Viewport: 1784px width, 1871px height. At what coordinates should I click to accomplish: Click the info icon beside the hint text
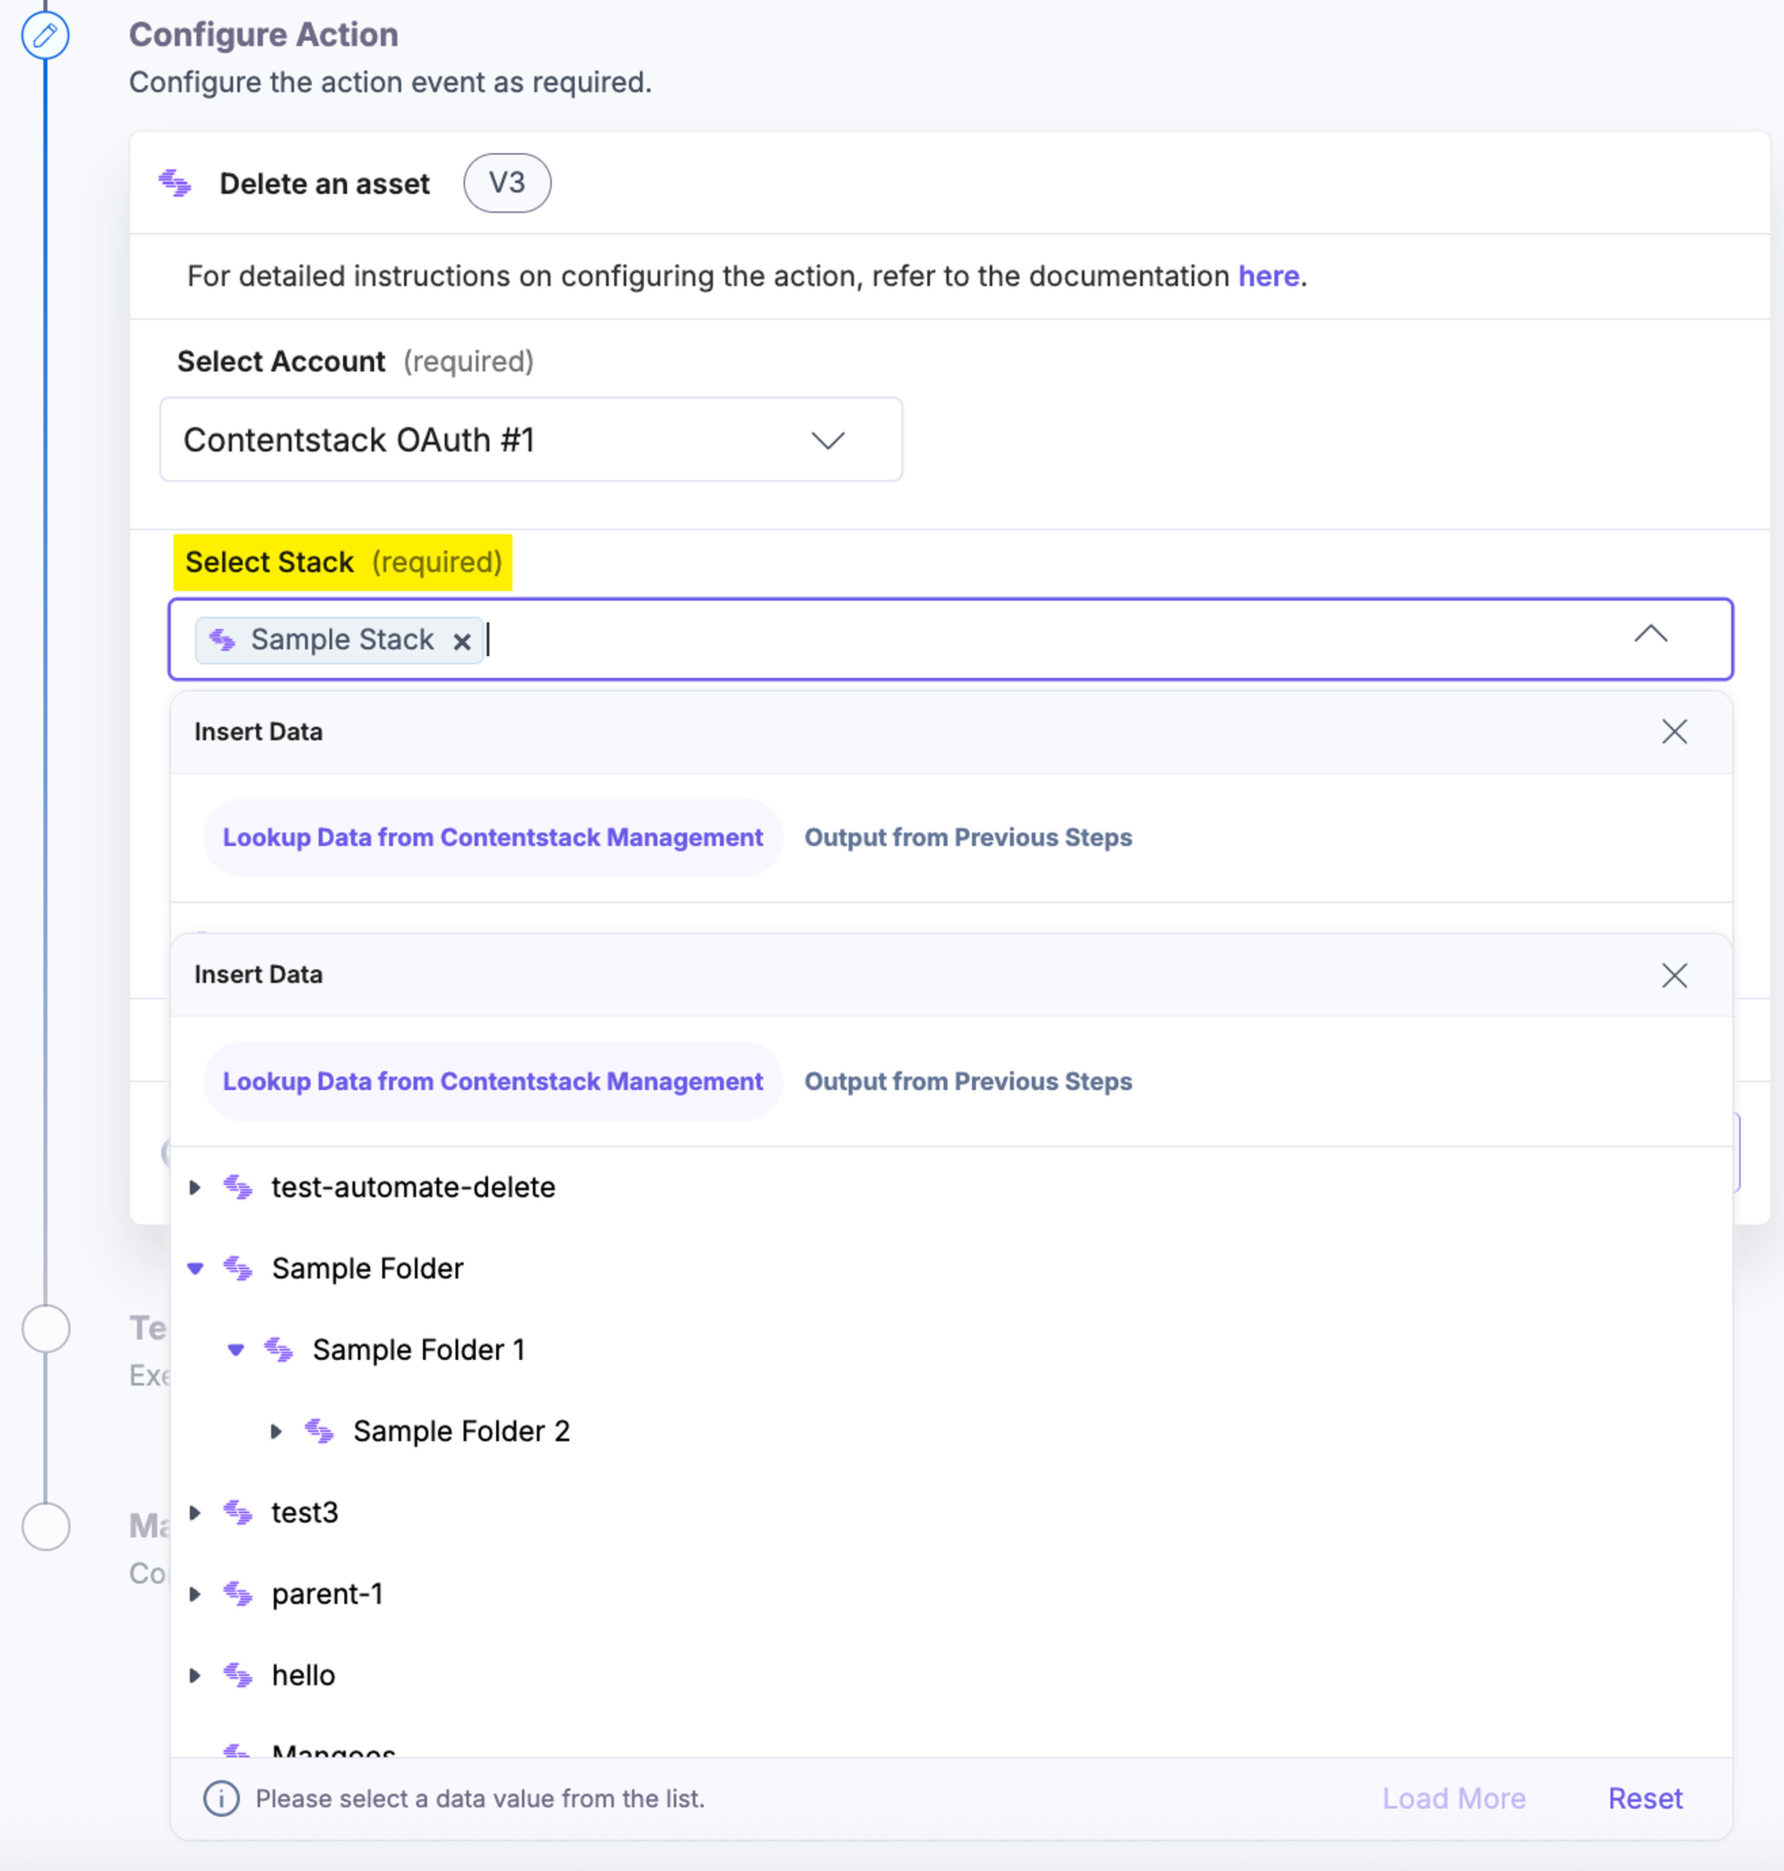tap(222, 1799)
